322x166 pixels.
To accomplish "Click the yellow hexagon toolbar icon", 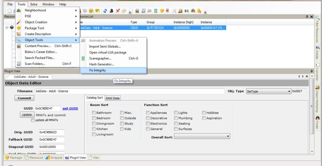I will click(x=162, y=11).
